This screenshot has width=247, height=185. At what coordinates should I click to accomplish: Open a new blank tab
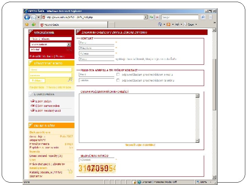112,25
